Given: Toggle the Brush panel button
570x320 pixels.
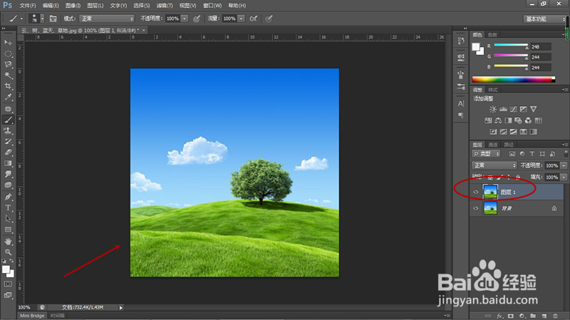Looking at the screenshot, I should [53, 19].
